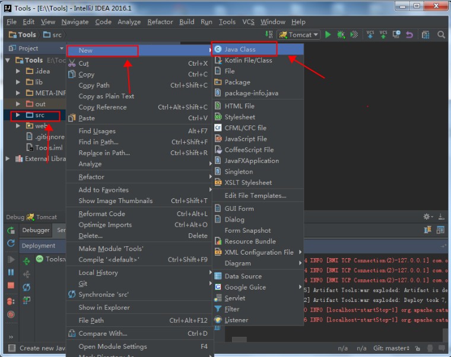Click the purple Revert arrow icon
Screen dimensions: 451x357
pyautogui.click(x=409, y=35)
